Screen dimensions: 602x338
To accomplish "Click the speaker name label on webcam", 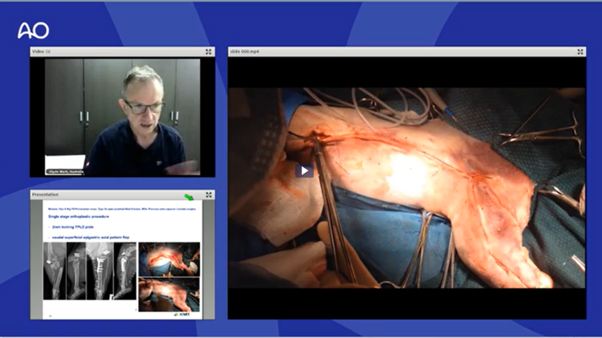I will coord(65,172).
